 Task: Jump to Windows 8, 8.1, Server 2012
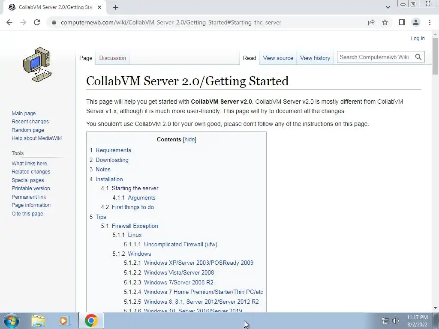coord(191,302)
